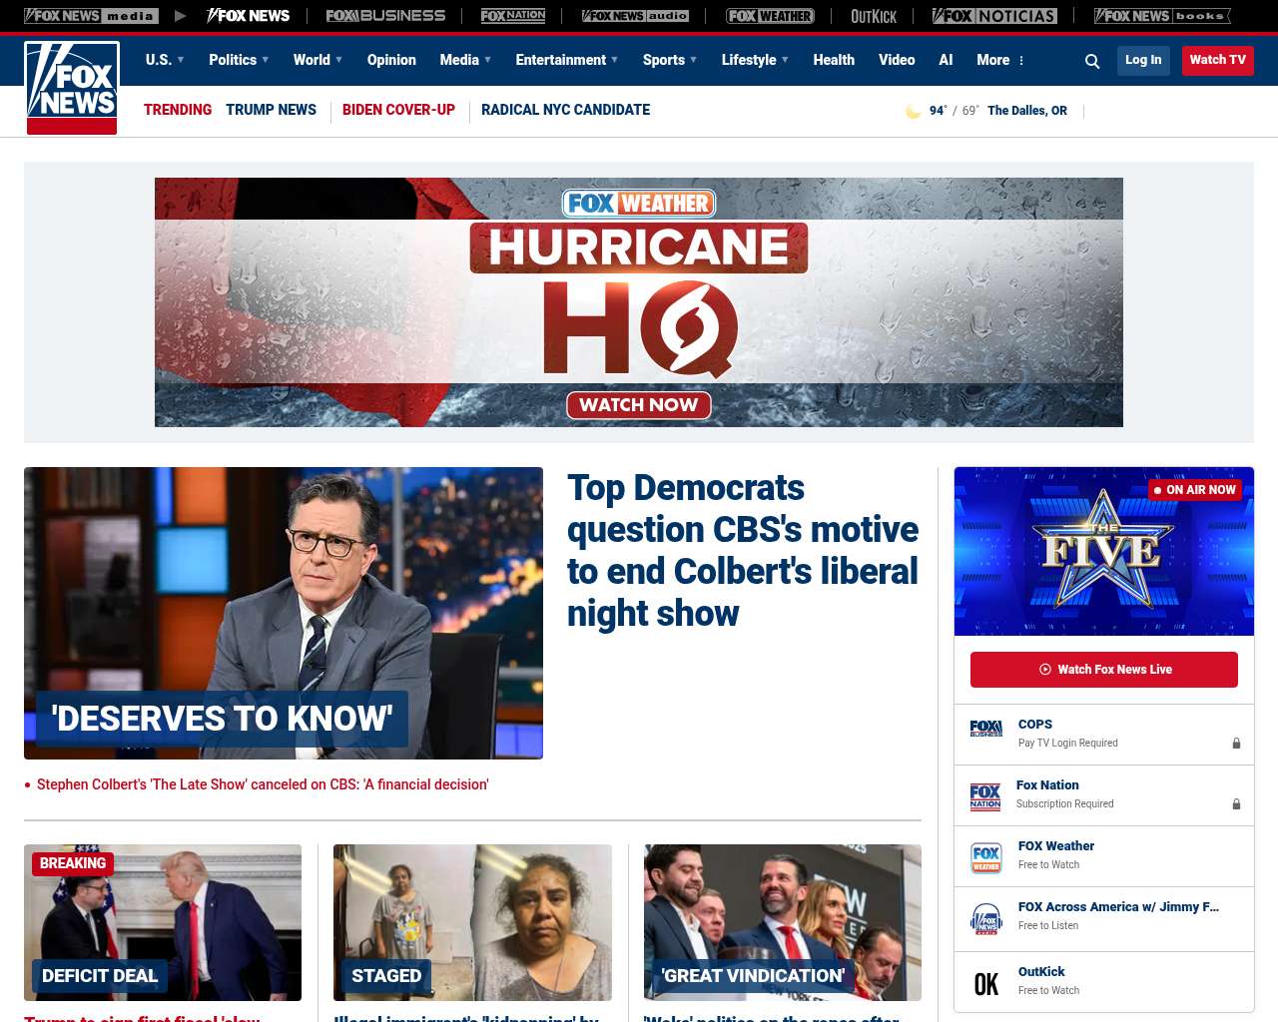This screenshot has height=1022, width=1278.
Task: Open the search magnifier icon
Action: tap(1092, 61)
